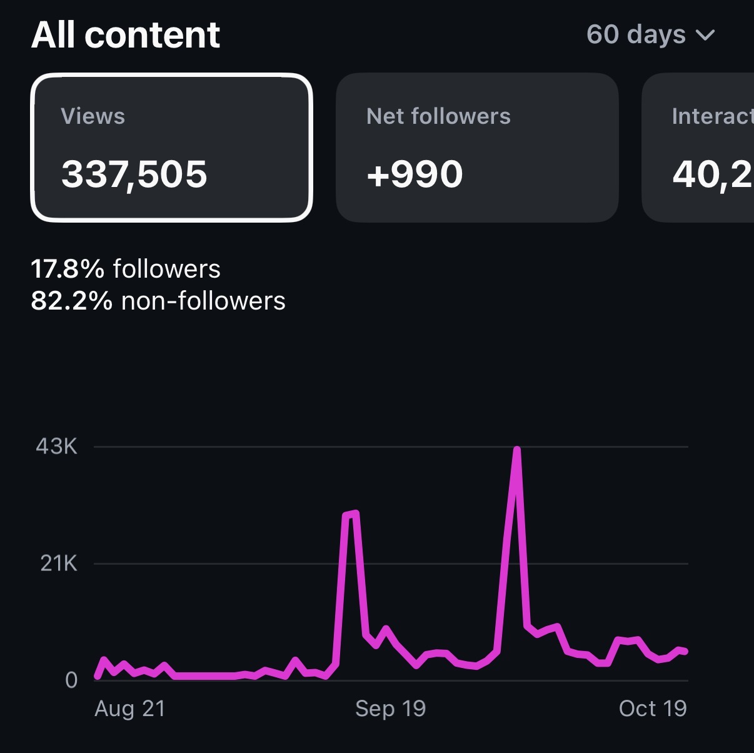Tap the Aug 21 date label
The image size is (754, 753).
coord(130,709)
